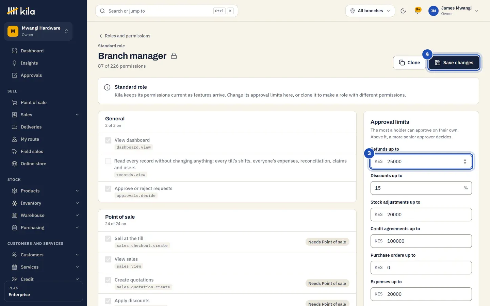The width and height of the screenshot is (490, 306).
Task: Click the Expenses up to field
Action: (x=421, y=294)
